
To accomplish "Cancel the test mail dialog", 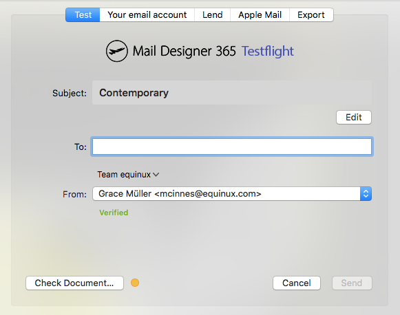I will 297,283.
